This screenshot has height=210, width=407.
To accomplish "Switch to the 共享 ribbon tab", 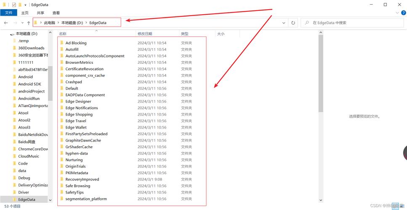I will (40, 13).
